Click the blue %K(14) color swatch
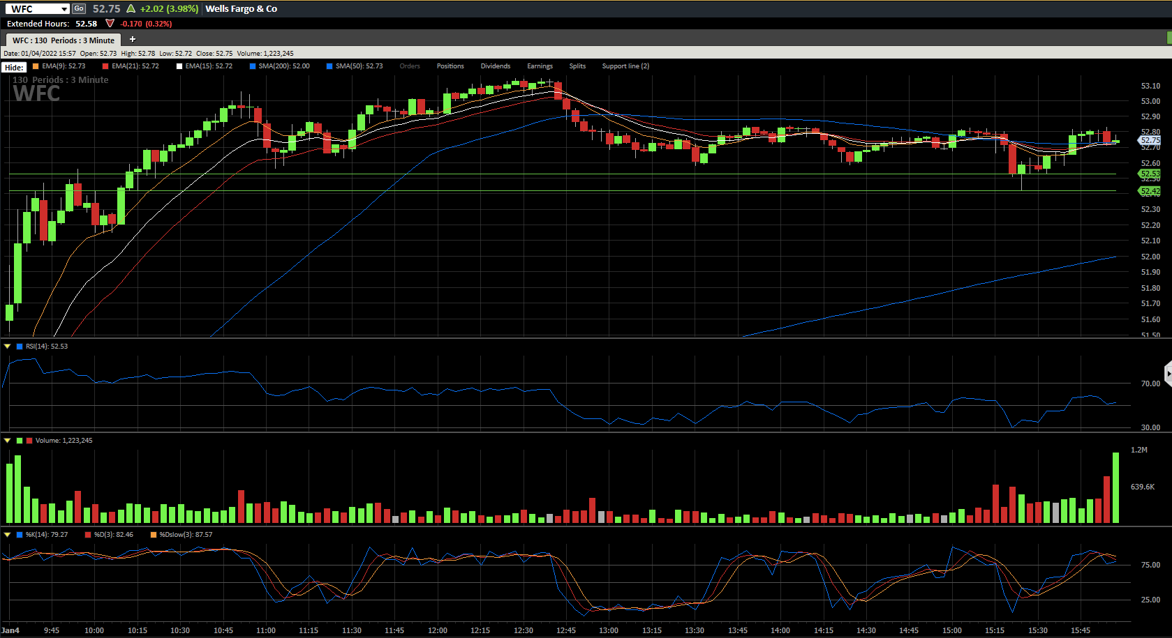This screenshot has height=638, width=1172. click(20, 535)
